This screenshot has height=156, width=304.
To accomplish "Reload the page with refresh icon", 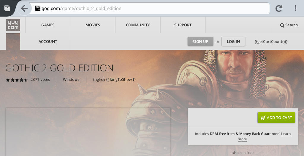I will tap(279, 8).
